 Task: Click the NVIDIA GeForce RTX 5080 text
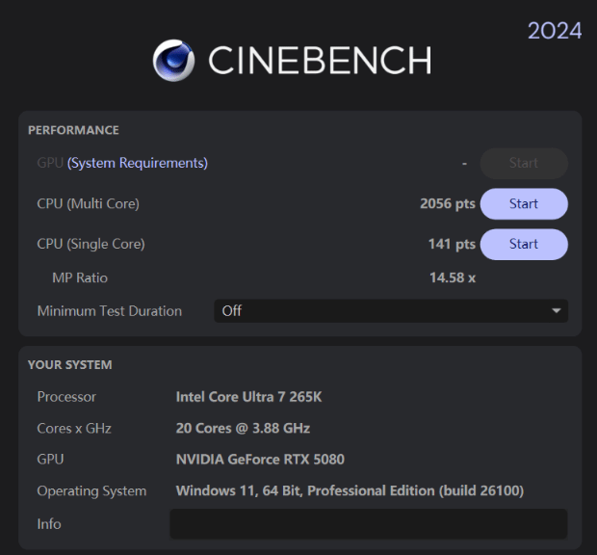point(260,460)
